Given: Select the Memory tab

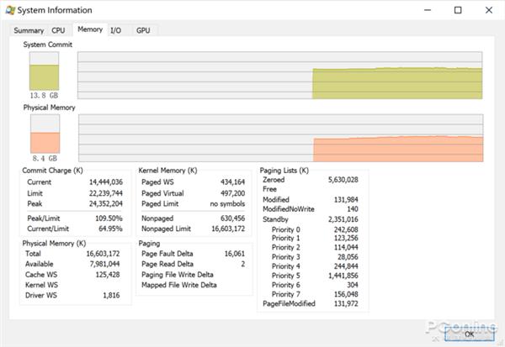Looking at the screenshot, I should click(x=89, y=29).
